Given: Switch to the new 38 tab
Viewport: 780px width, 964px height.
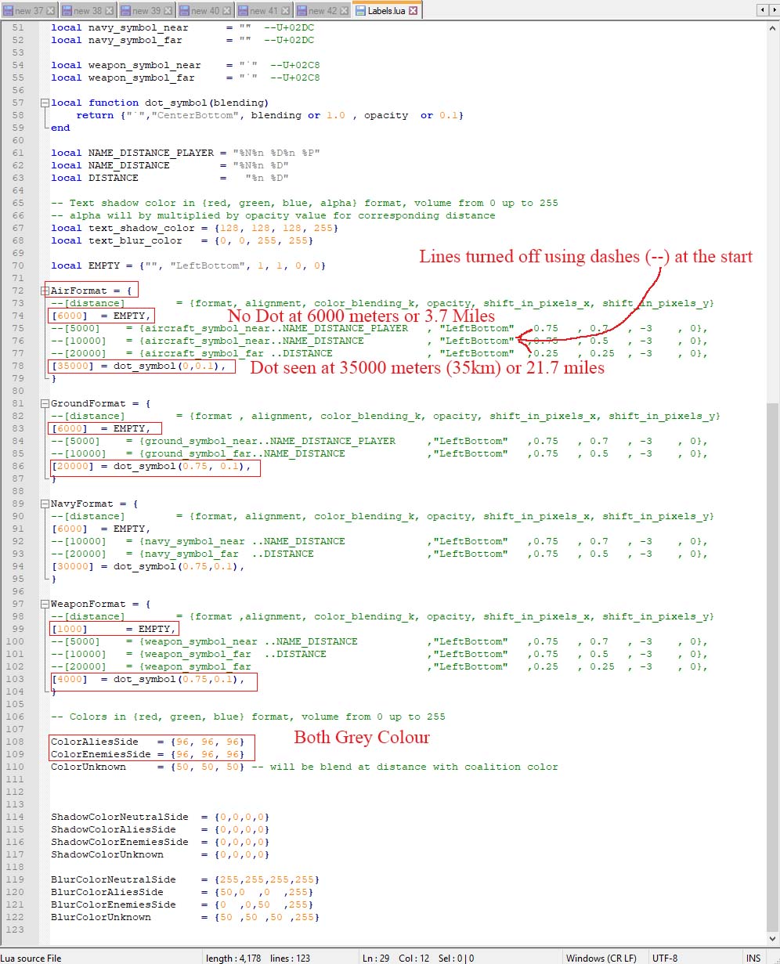Looking at the screenshot, I should pos(88,11).
